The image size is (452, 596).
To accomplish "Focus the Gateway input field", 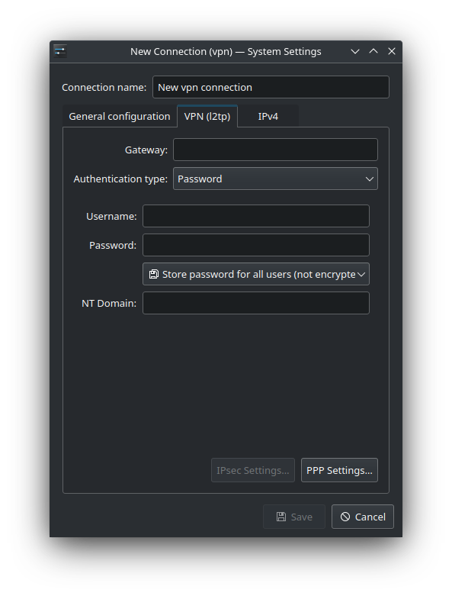I will (275, 150).
